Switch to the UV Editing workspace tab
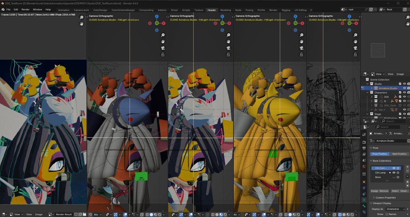The height and width of the screenshot is (217, 410). click(x=300, y=10)
